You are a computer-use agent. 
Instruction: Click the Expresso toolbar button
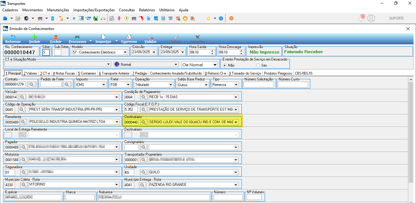[129, 39]
